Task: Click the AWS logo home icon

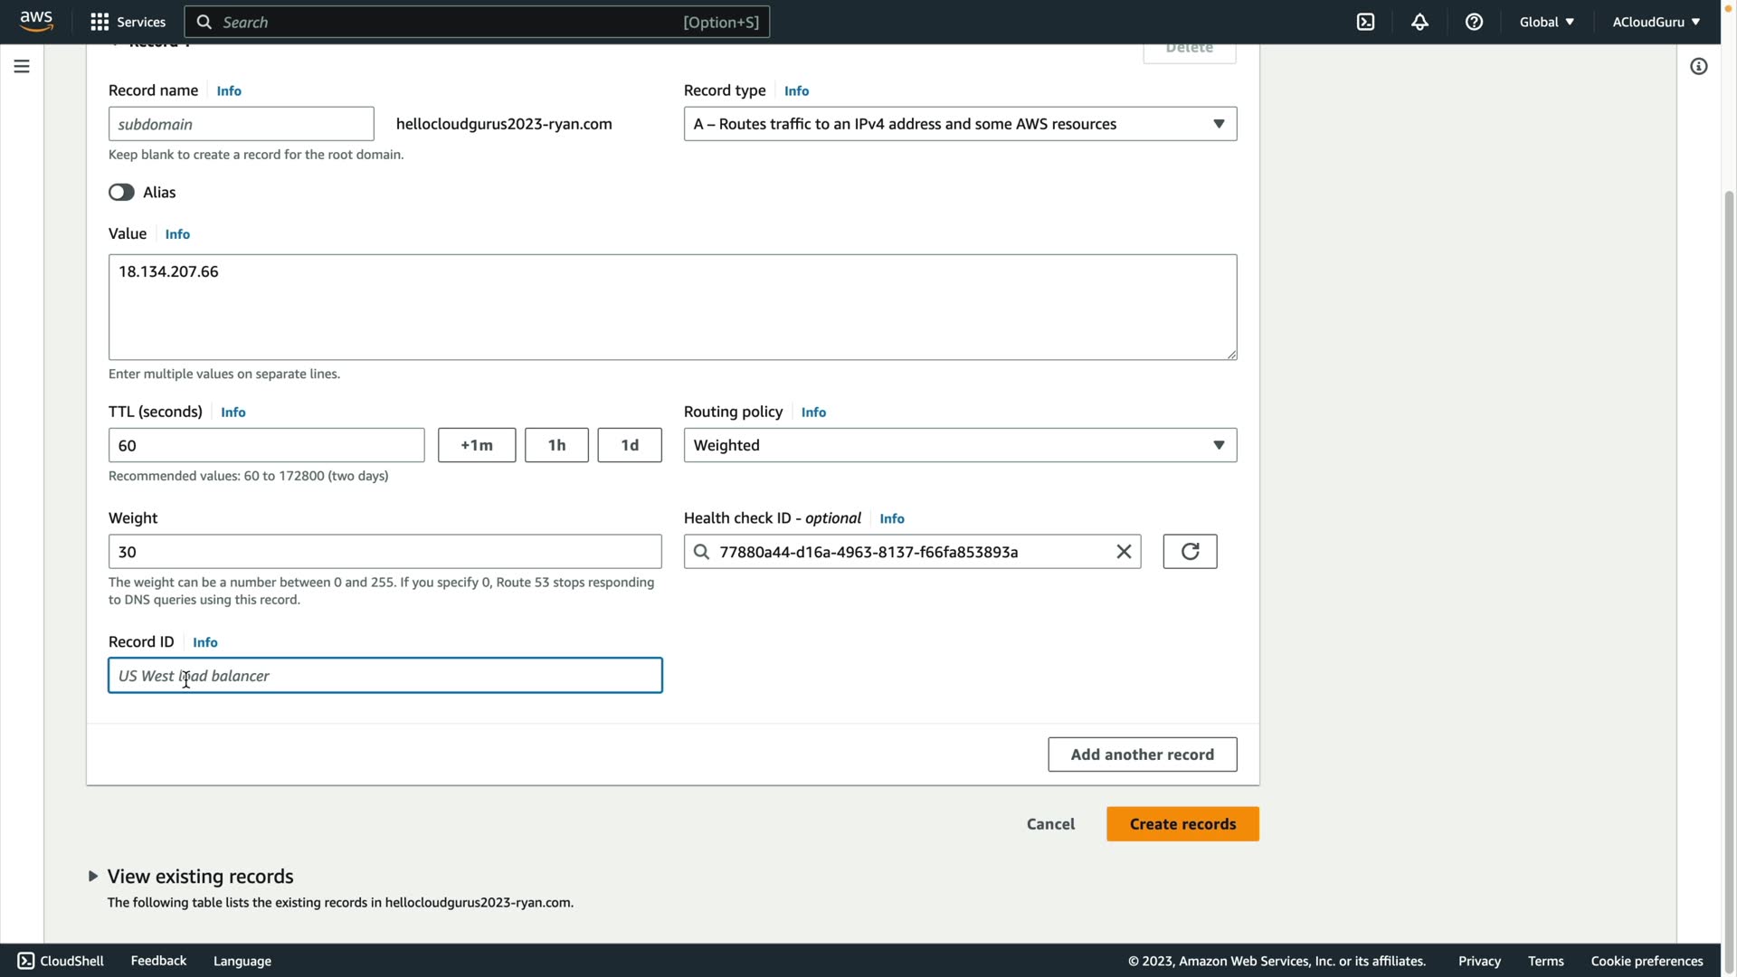Action: [36, 21]
